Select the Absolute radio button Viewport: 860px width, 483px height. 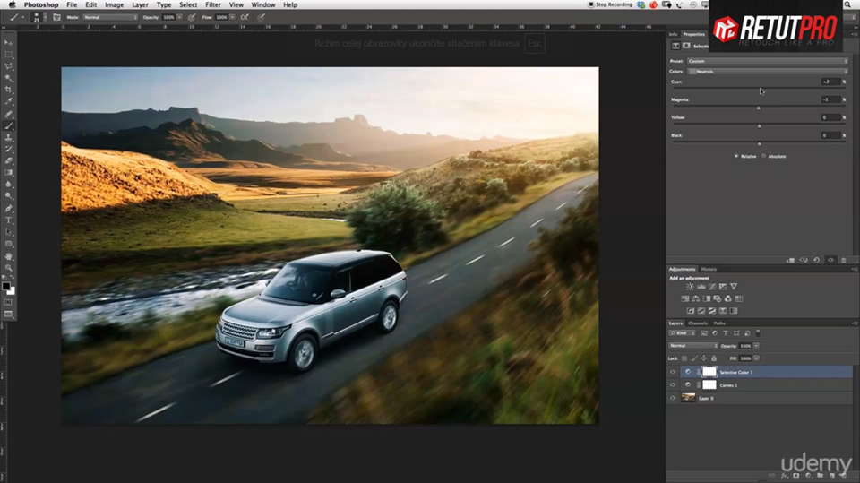(764, 156)
